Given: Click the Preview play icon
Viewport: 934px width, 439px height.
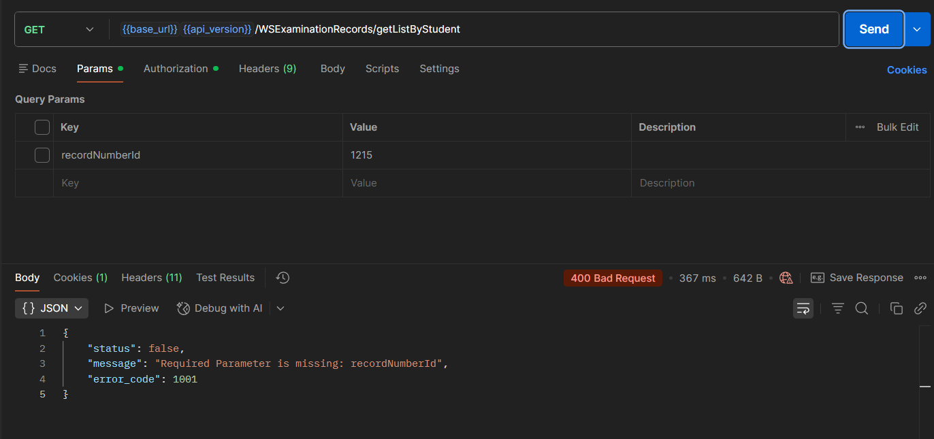Looking at the screenshot, I should 109,308.
